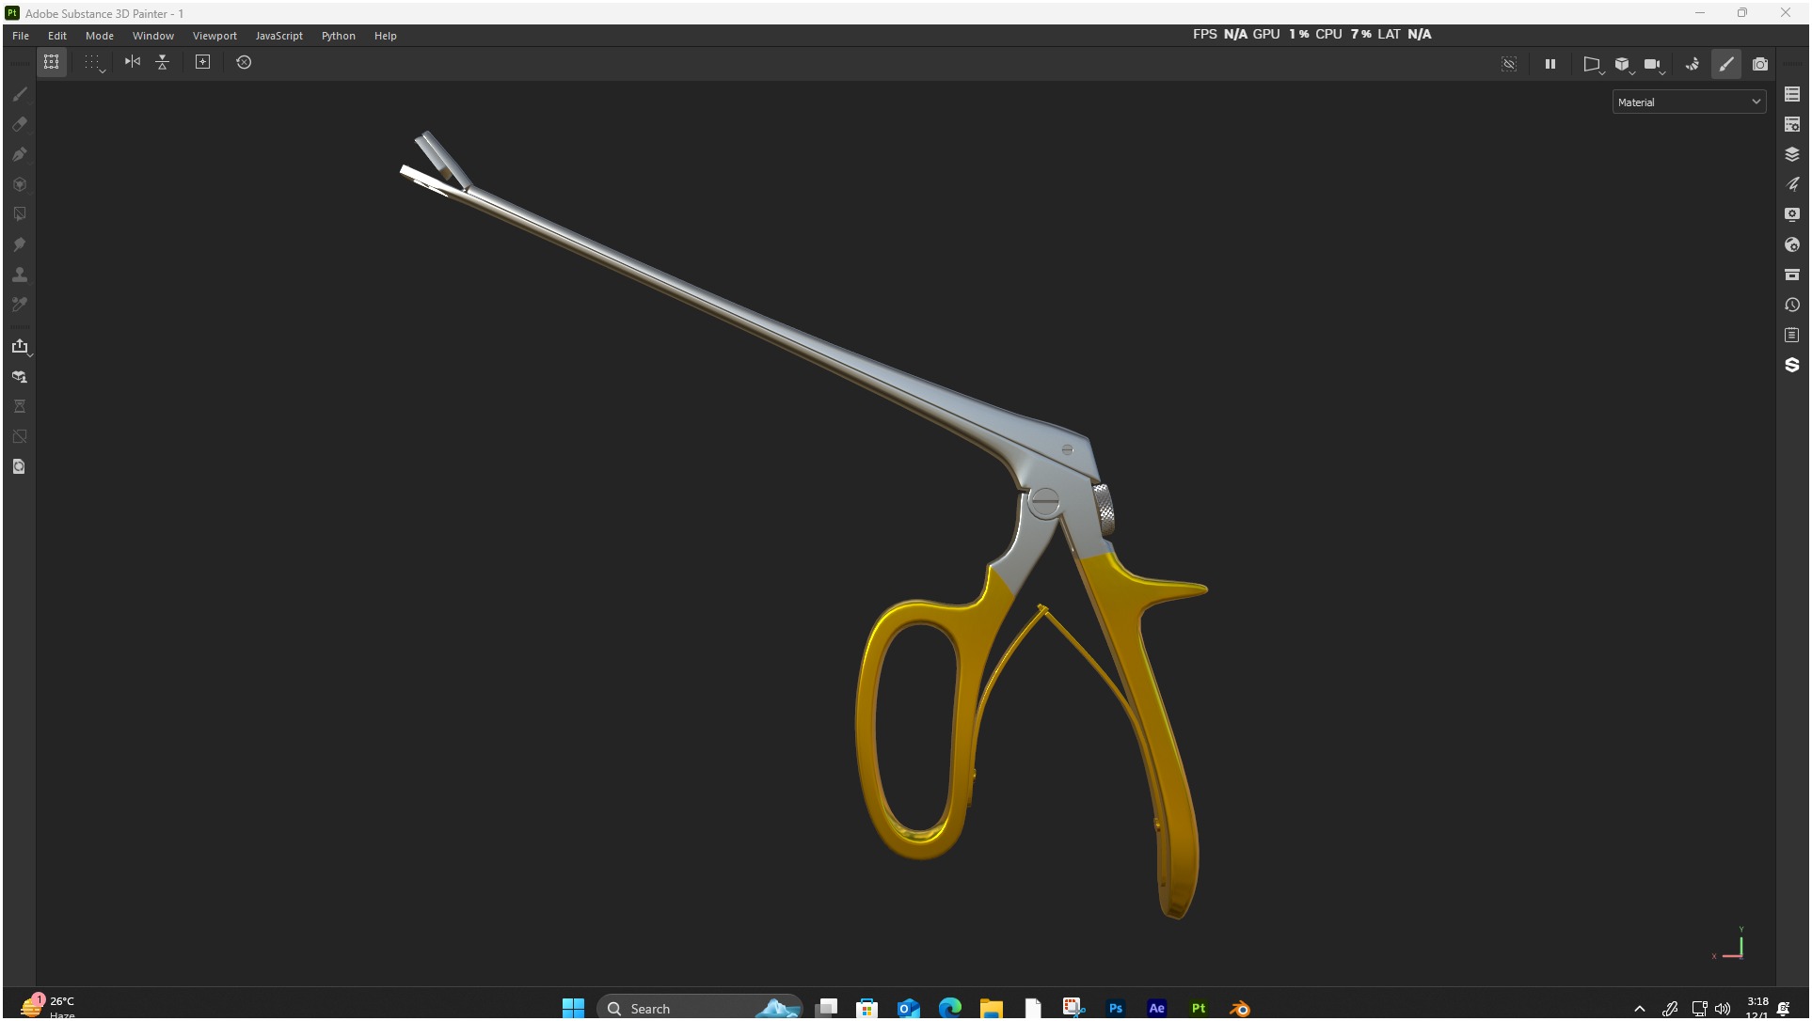Select the Paint brush tool
The width and height of the screenshot is (1812, 1021).
[20, 94]
